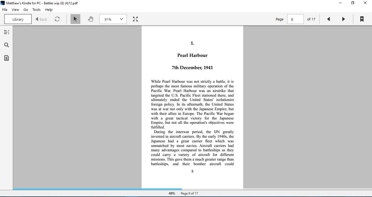Image resolution: width=372 pixels, height=197 pixels.
Task: Open the search panel
Action: (x=6, y=45)
